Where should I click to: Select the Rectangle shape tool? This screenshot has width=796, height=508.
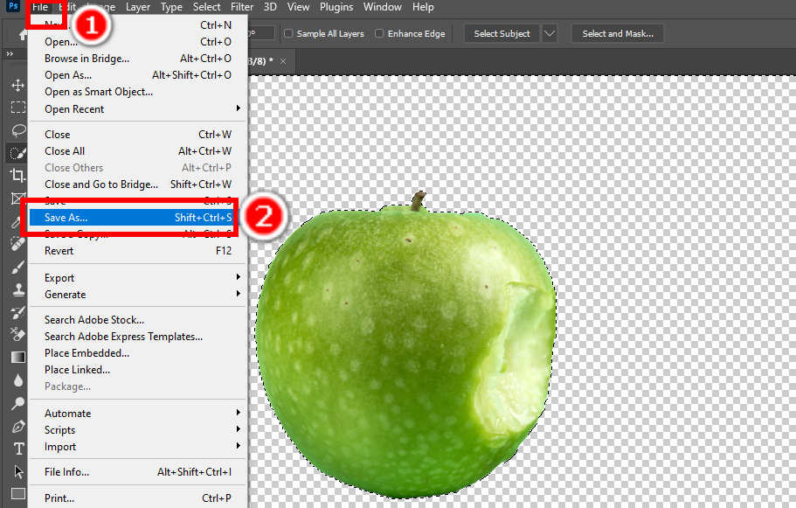[18, 494]
